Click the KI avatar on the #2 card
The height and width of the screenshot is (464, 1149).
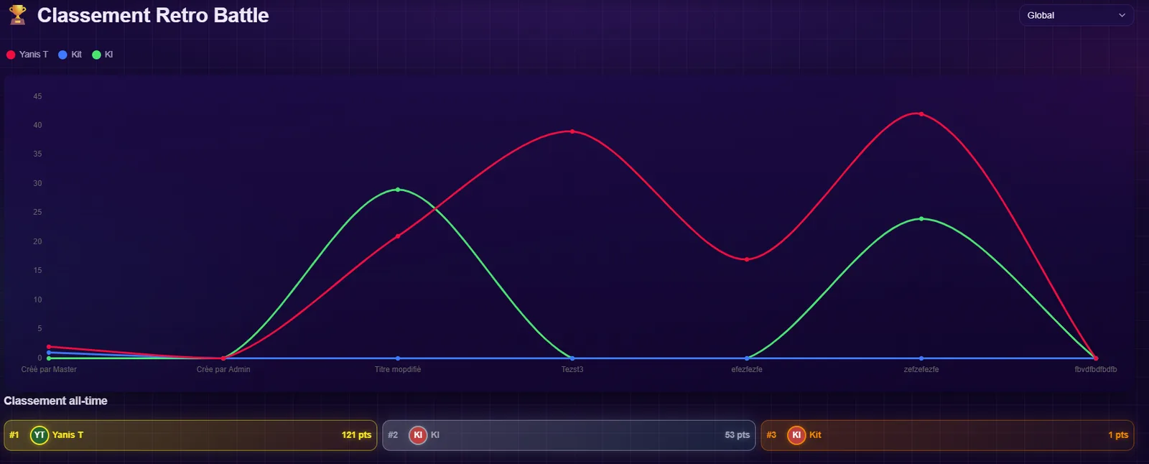(x=418, y=435)
